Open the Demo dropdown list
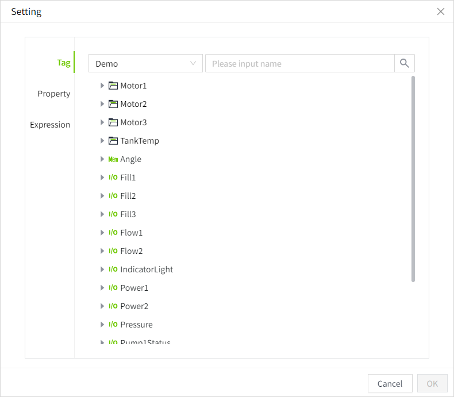This screenshot has height=397, width=454. (x=145, y=63)
